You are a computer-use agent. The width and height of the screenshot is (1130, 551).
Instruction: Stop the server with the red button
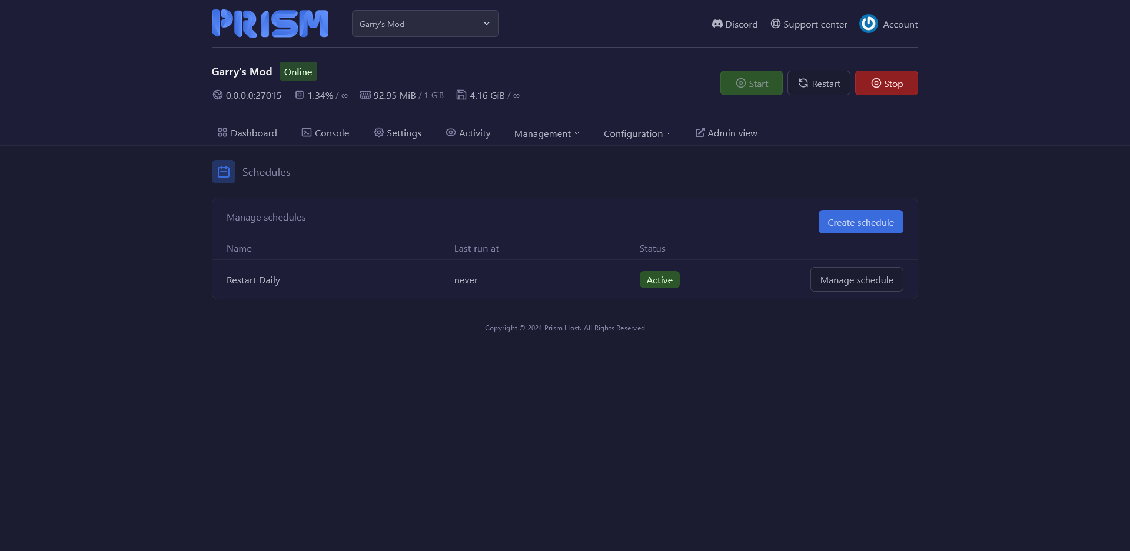pyautogui.click(x=886, y=83)
